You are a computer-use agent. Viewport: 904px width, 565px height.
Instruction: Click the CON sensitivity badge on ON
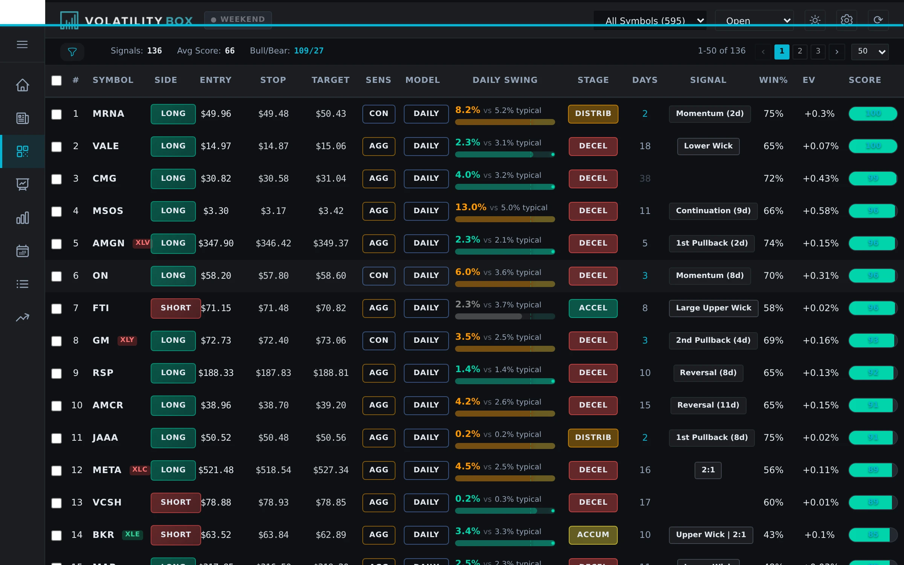379,276
